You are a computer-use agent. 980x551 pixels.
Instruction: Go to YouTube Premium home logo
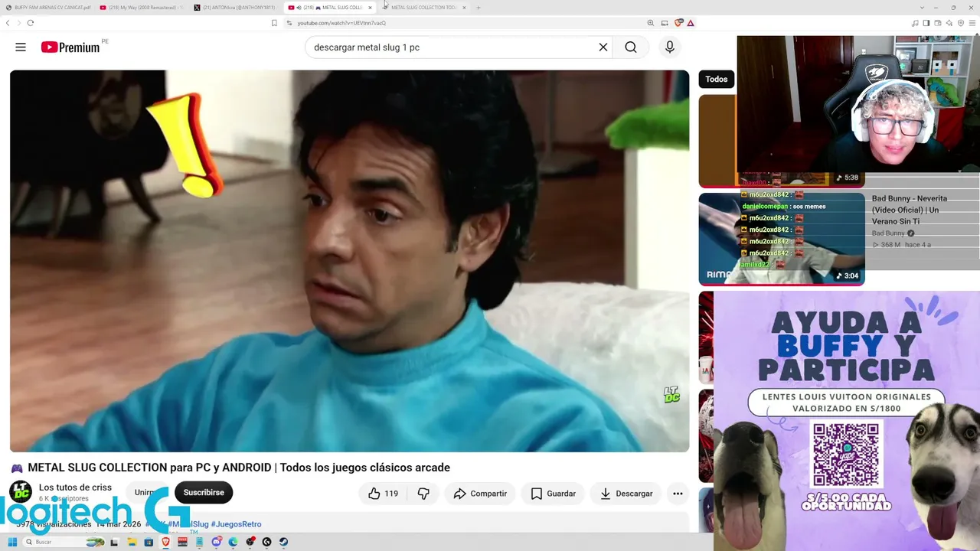point(70,47)
